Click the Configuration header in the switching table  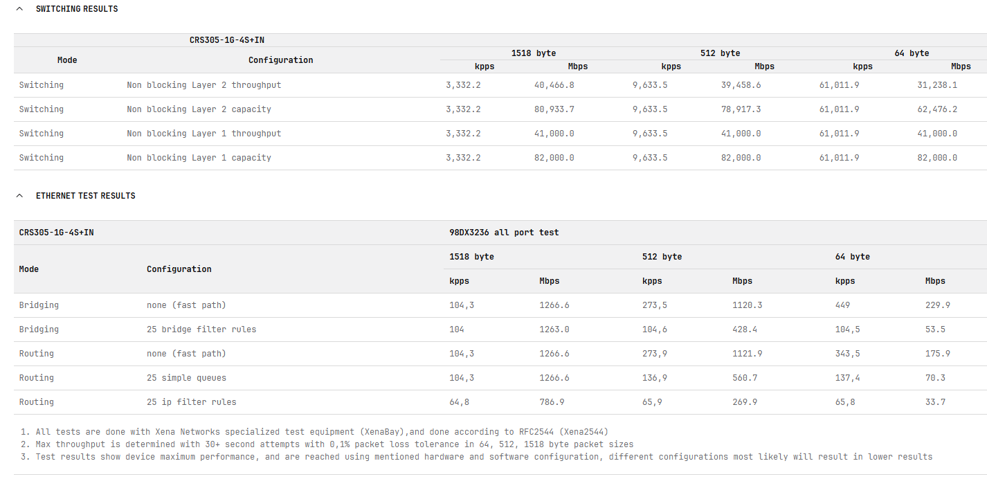[x=280, y=60]
